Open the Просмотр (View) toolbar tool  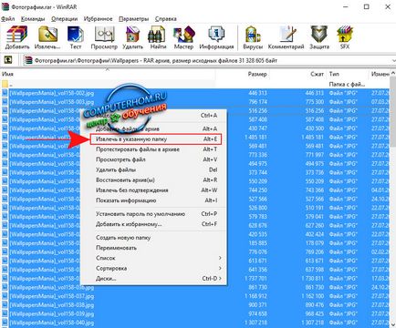click(104, 37)
